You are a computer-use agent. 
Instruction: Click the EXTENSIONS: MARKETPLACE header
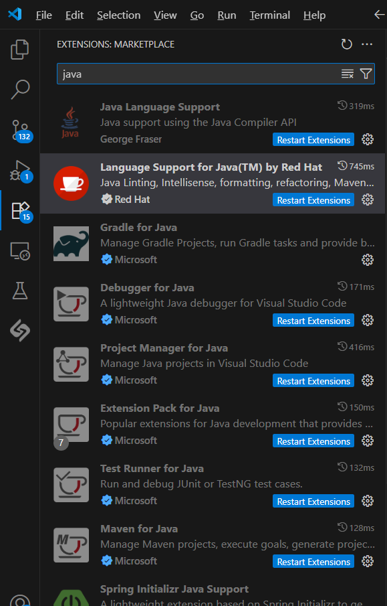point(116,44)
